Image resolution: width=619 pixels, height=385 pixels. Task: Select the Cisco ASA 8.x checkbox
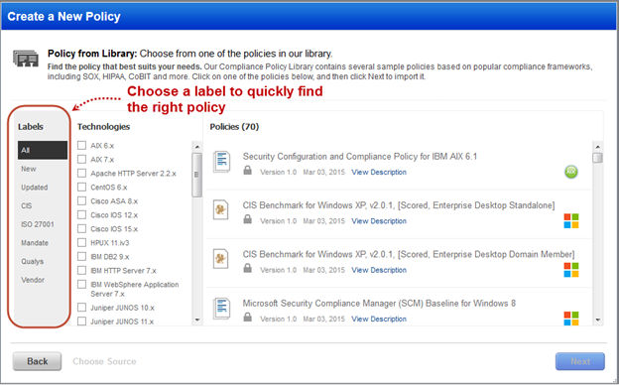[x=81, y=200]
